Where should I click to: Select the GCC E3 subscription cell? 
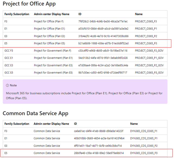tap(9, 65)
